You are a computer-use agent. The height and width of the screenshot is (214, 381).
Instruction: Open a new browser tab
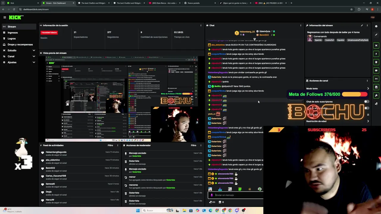point(291,3)
